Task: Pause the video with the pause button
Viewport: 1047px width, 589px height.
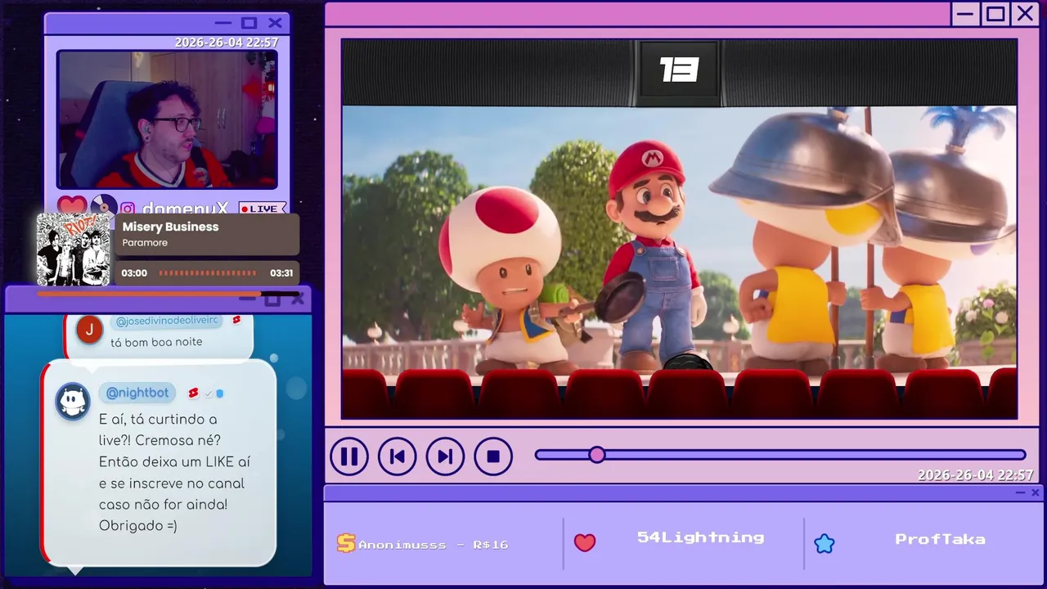Action: (349, 456)
